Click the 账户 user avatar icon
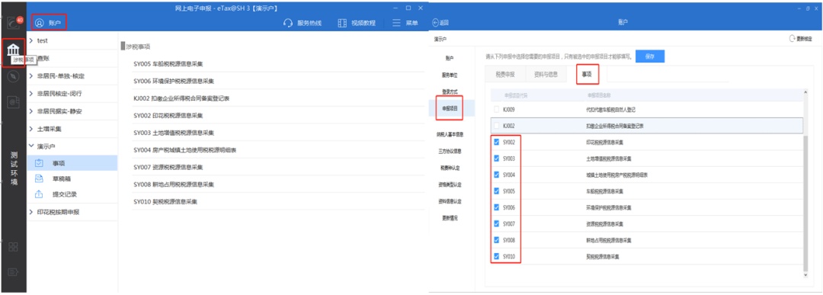This screenshot has width=823, height=295. pos(39,23)
